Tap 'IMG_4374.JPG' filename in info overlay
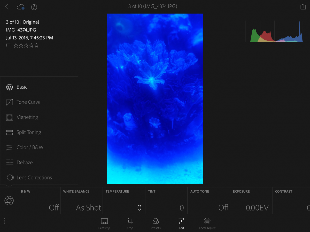The image size is (310, 232). coord(21,30)
